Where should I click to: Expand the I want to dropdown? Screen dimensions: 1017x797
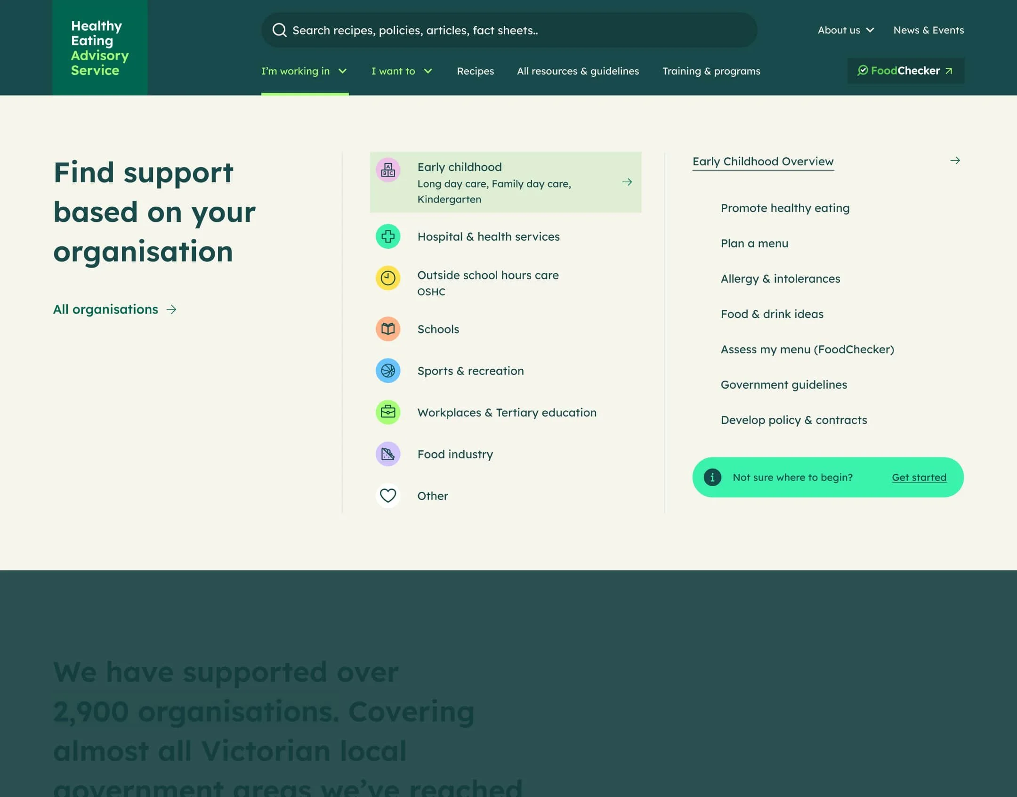[x=401, y=71]
